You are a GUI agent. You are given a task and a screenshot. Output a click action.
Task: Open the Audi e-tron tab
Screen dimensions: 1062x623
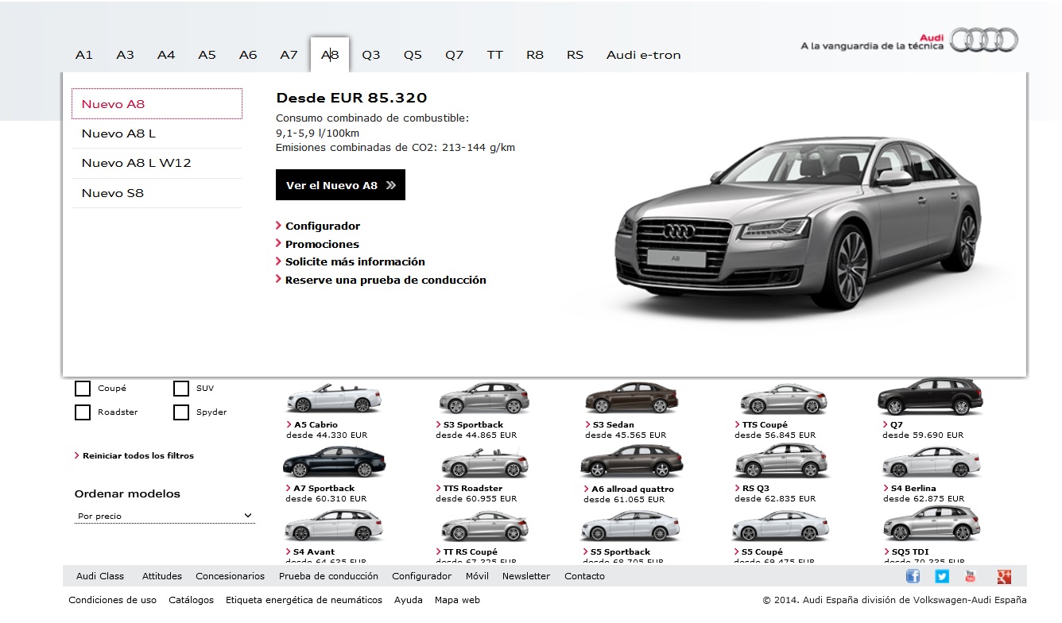pos(644,55)
